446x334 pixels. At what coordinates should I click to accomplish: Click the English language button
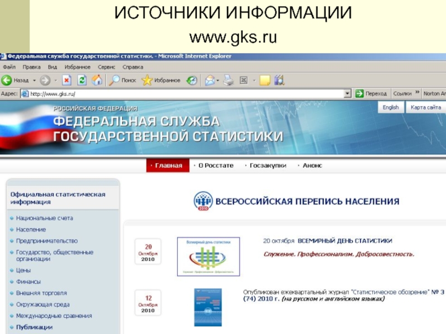tap(391, 107)
